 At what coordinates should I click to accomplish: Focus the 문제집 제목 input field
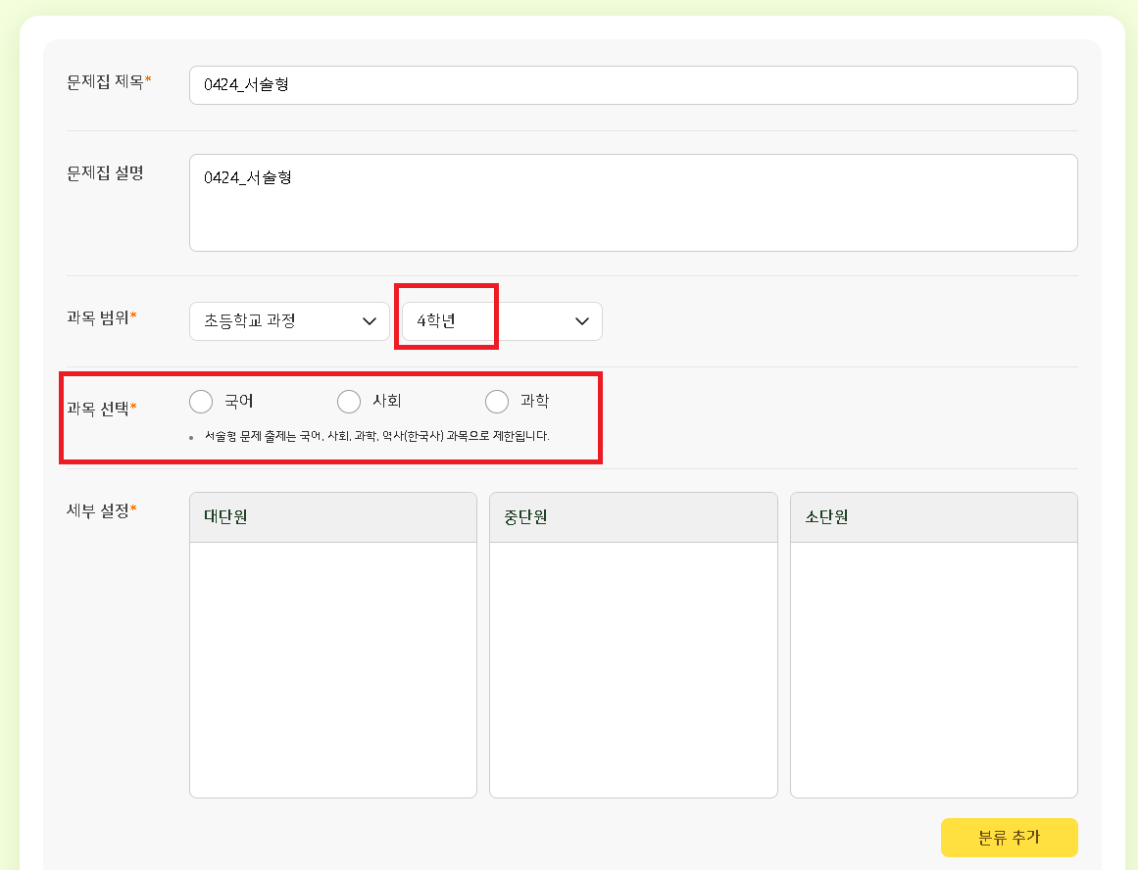pos(632,85)
